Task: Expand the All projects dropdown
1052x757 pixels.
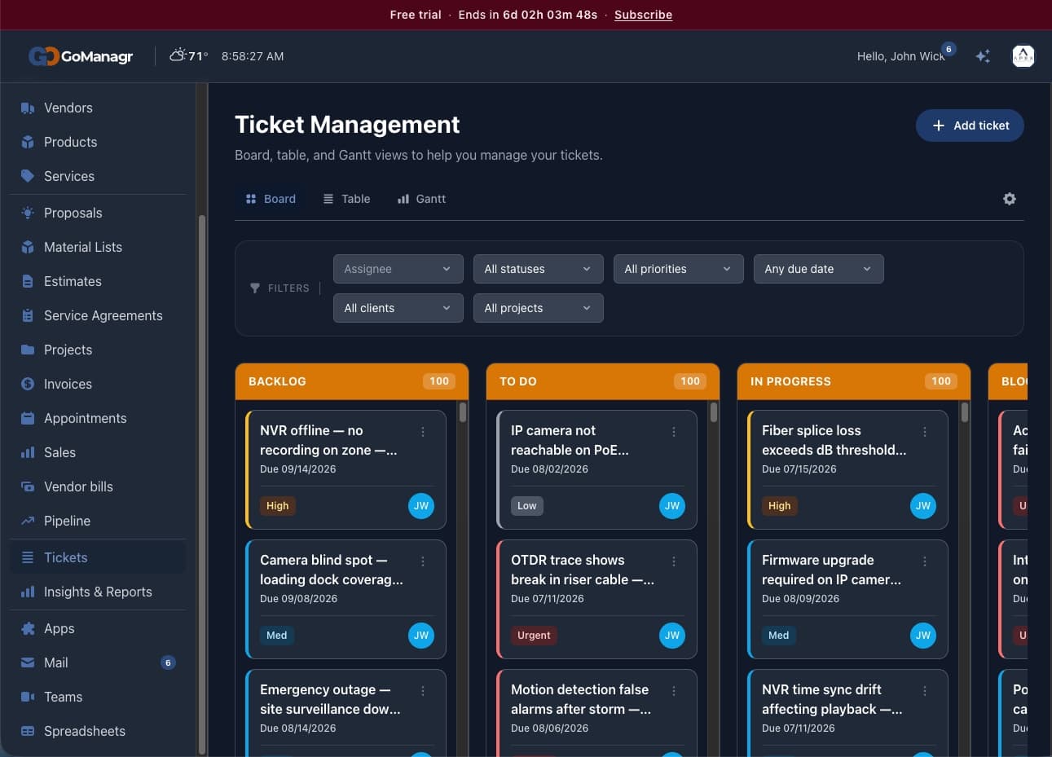Action: pos(539,308)
